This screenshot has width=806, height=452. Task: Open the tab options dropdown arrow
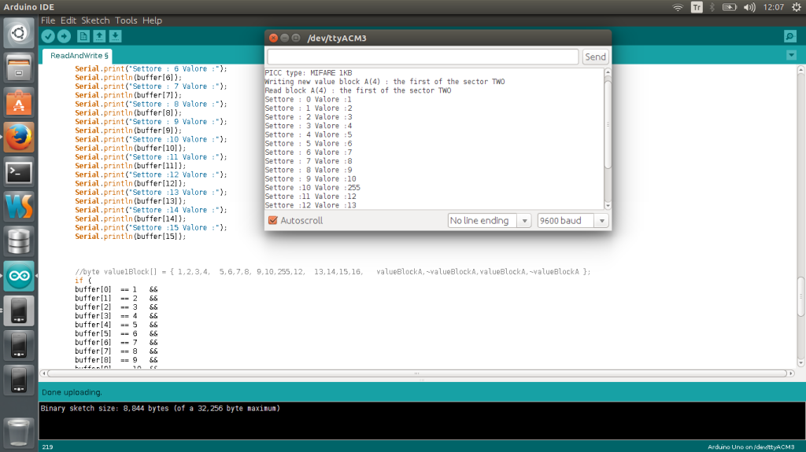point(791,55)
